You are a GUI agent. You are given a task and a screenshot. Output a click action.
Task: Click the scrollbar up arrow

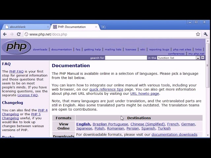208,41
